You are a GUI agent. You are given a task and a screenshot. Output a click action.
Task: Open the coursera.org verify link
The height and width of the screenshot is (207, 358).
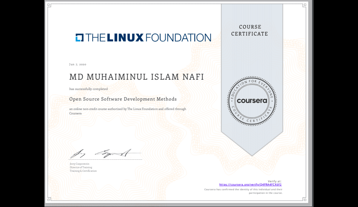250,185
